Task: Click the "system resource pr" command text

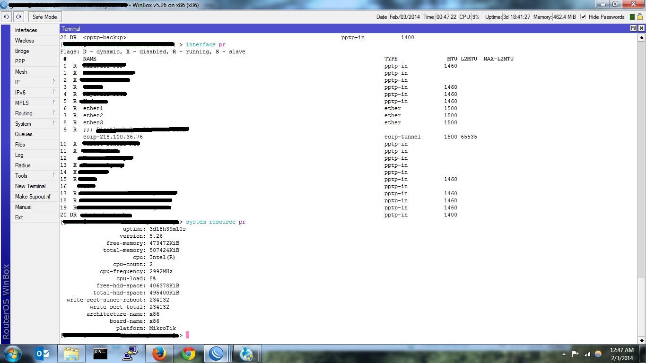Action: 216,222
